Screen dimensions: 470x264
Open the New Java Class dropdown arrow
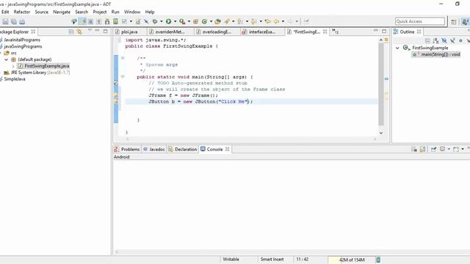point(211,21)
